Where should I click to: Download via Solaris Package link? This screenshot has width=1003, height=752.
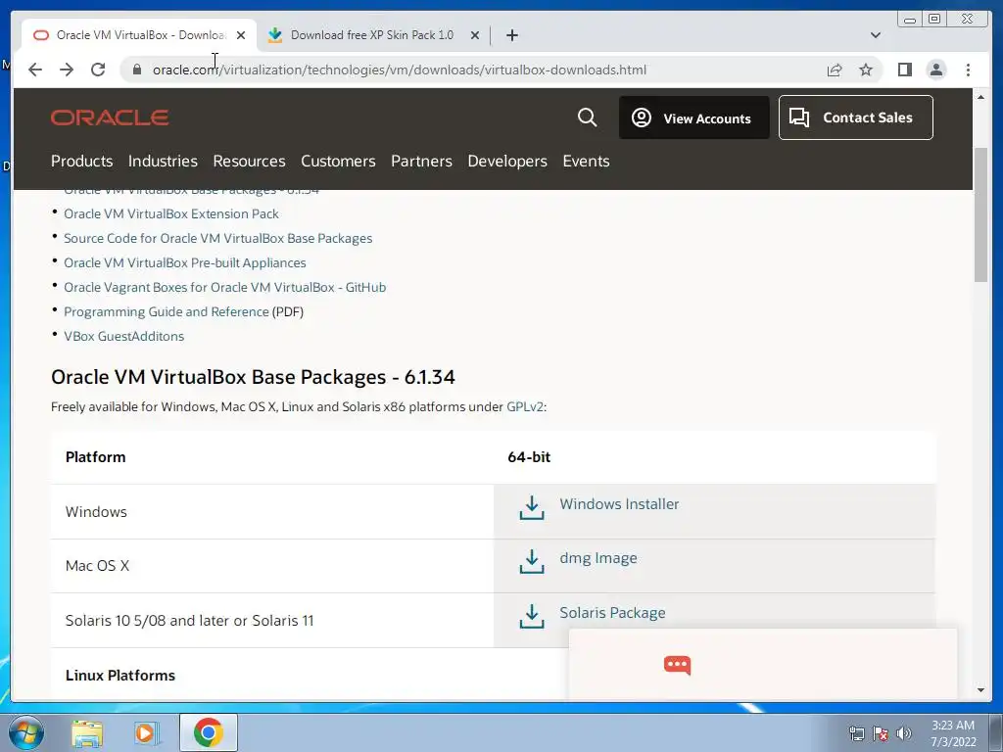click(612, 613)
